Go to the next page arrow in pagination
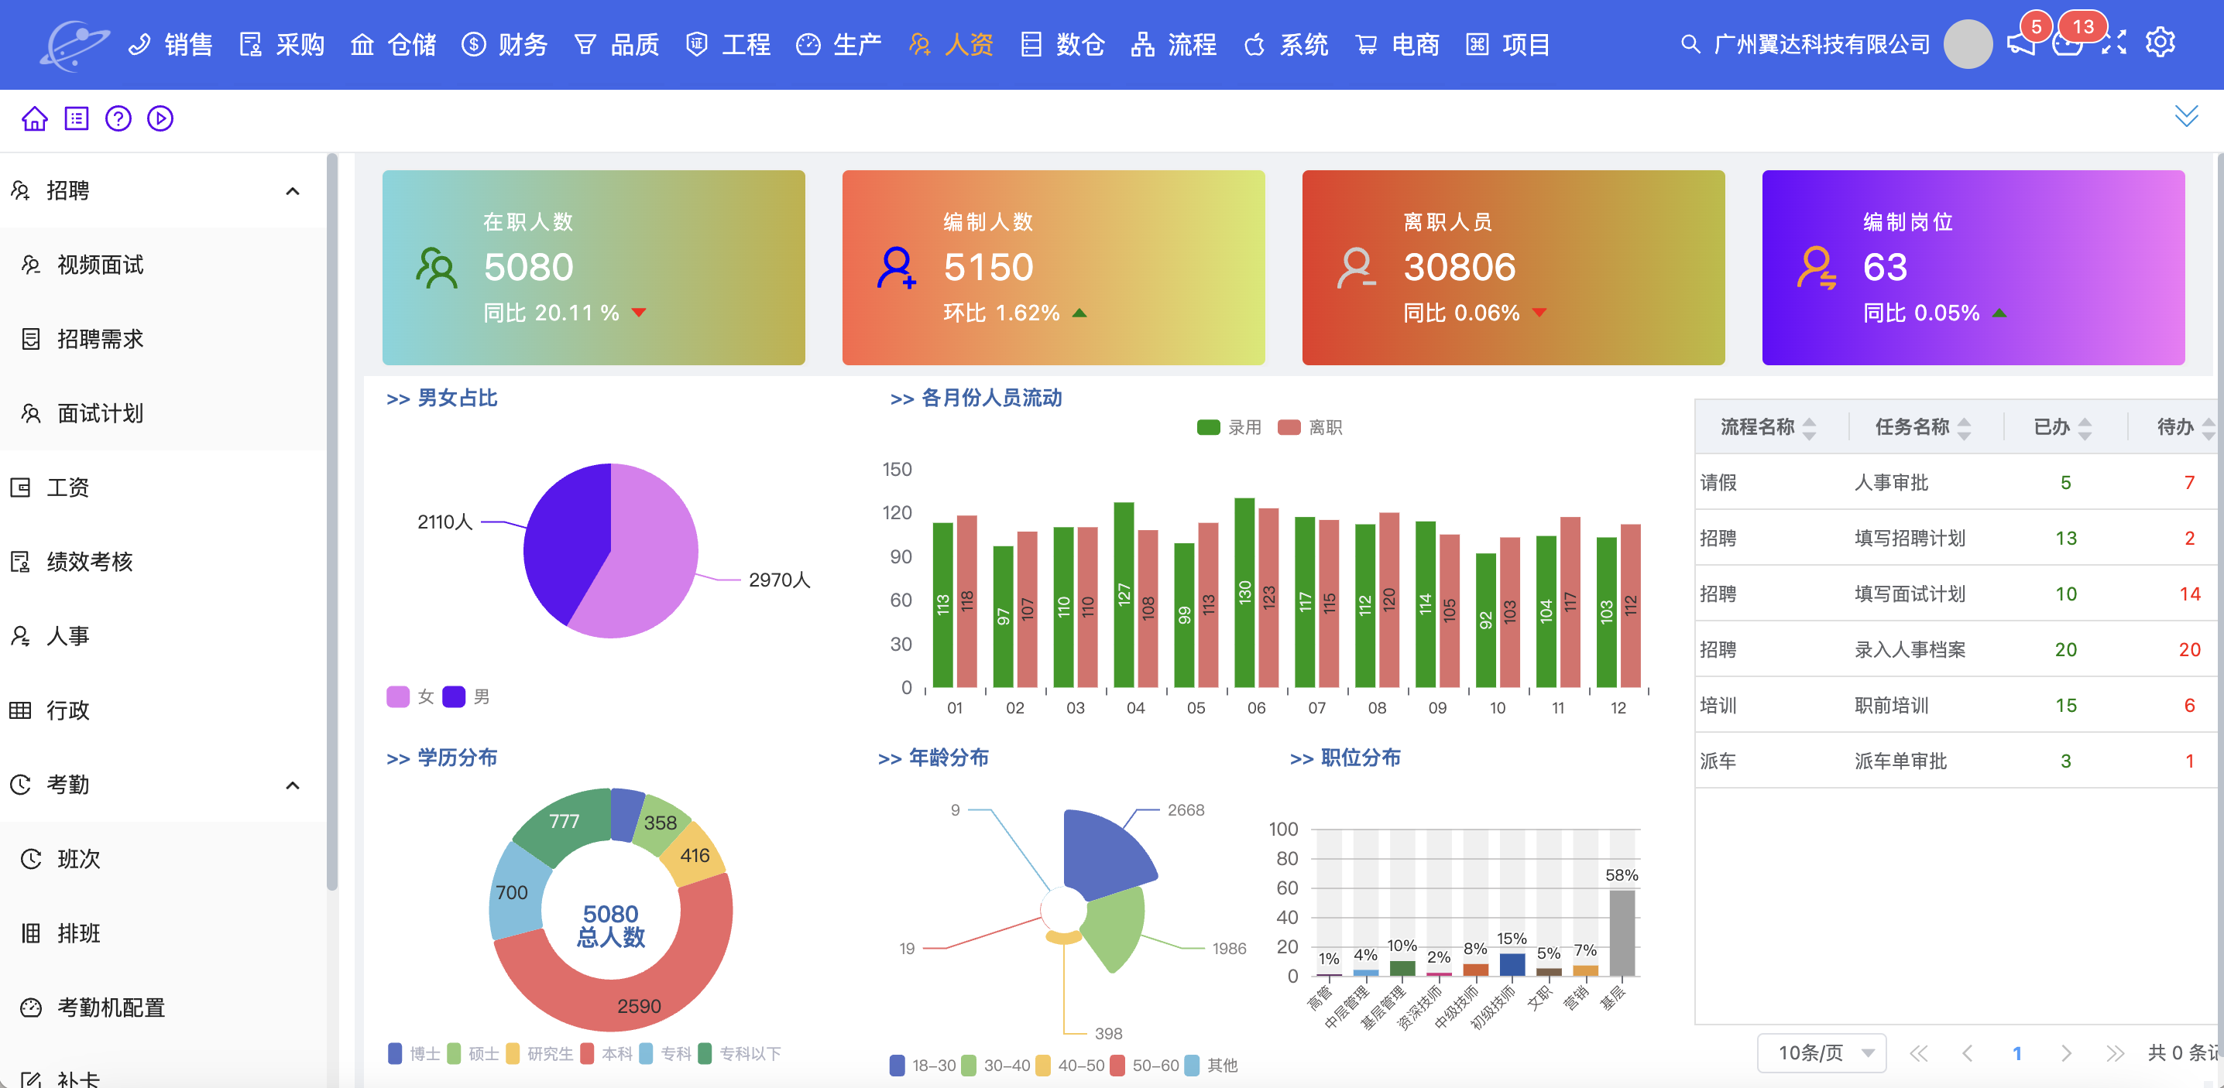The image size is (2224, 1088). pos(2066,1052)
